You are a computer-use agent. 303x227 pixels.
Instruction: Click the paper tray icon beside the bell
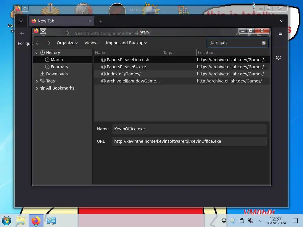coord(233,220)
